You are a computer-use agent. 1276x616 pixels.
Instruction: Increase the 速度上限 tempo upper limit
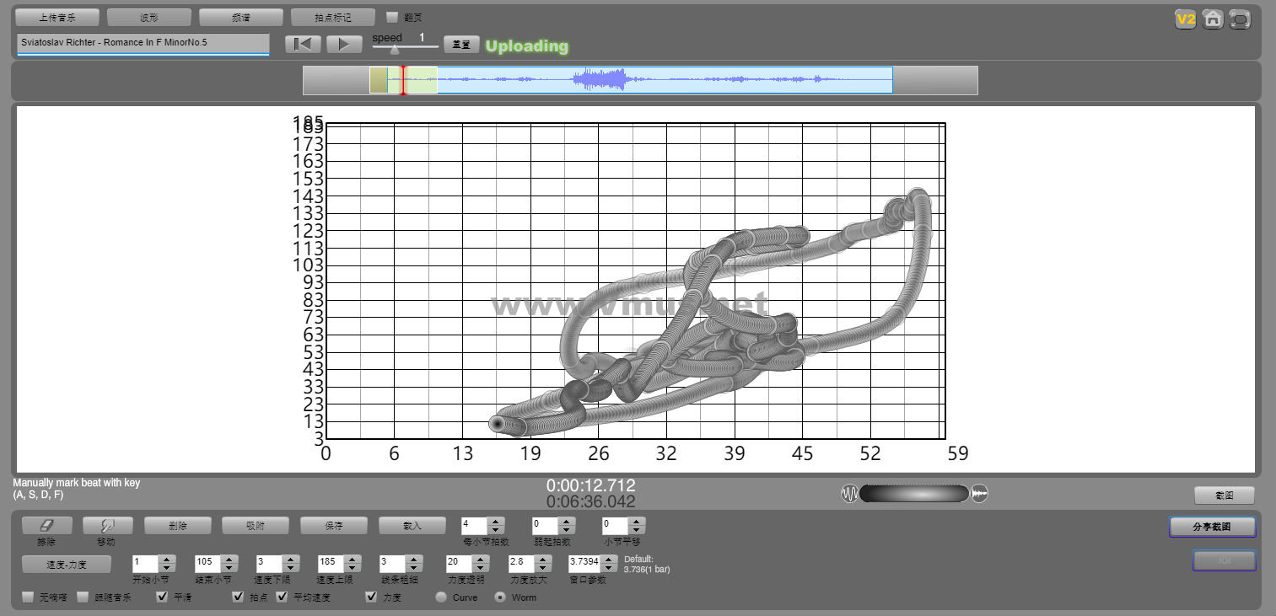click(x=352, y=559)
